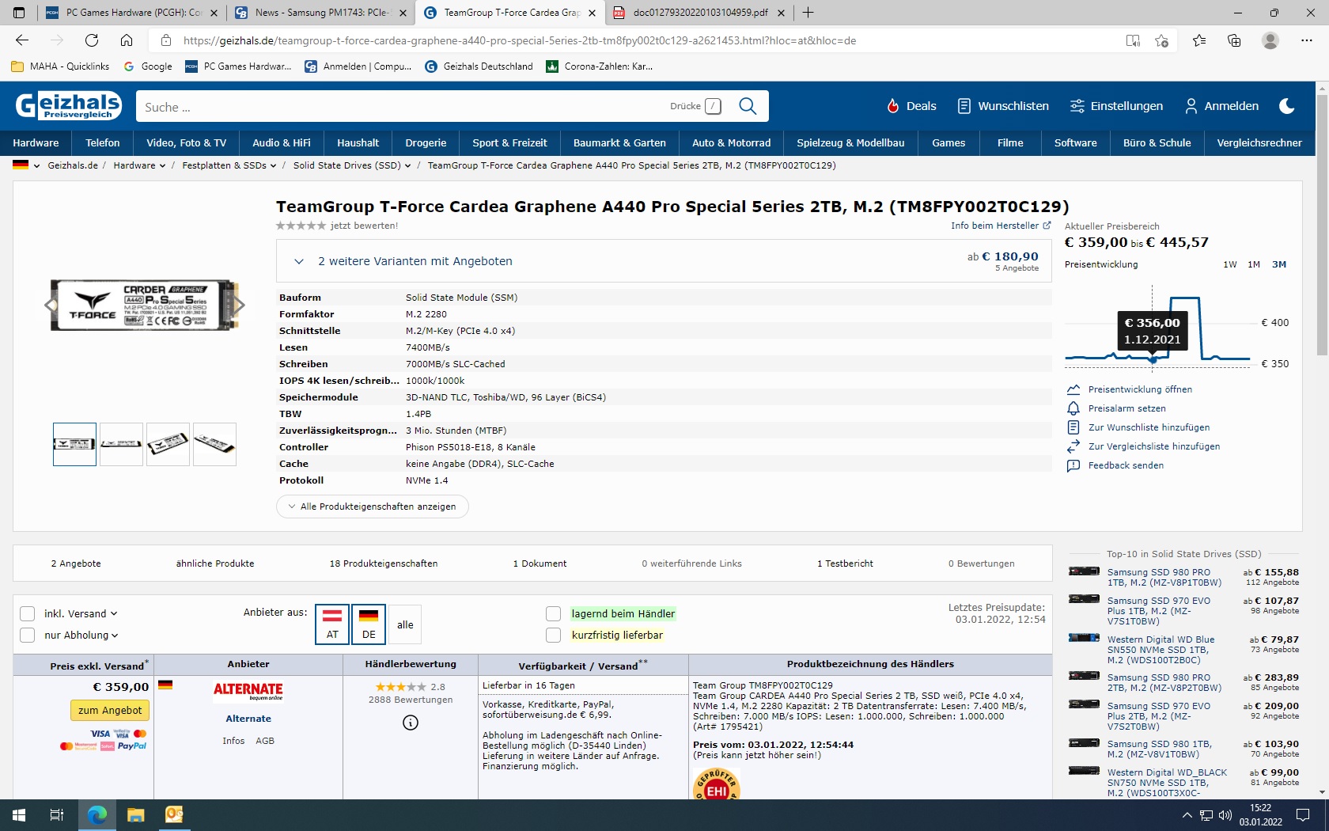Screen dimensions: 1329x831
Task: Open new browser tab plus button
Action: point(808,13)
